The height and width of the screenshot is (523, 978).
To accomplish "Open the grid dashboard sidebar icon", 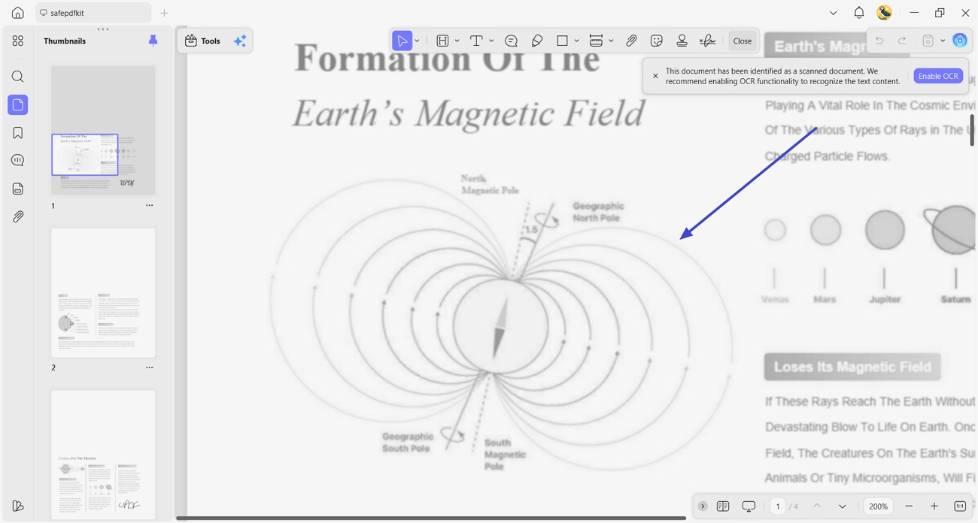I will coord(18,41).
